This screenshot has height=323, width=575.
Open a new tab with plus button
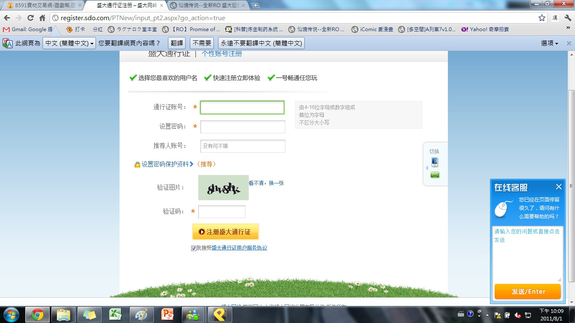click(256, 5)
